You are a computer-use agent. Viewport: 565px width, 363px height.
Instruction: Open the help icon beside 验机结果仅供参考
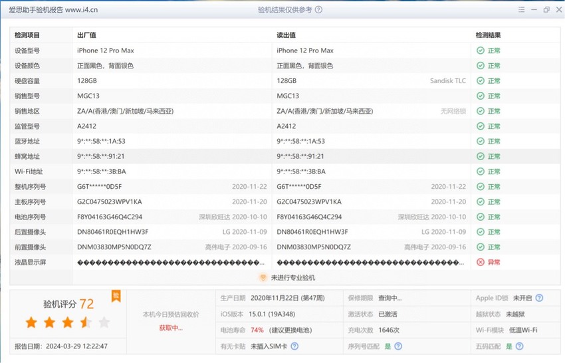coord(318,10)
